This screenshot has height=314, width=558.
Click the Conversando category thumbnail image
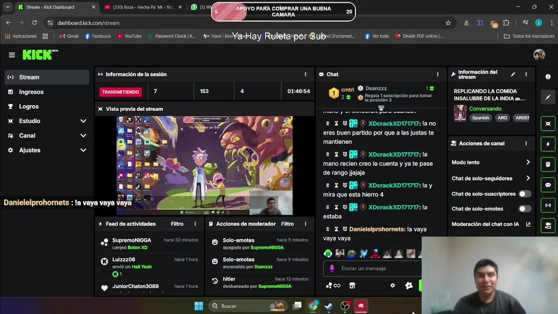click(x=460, y=113)
